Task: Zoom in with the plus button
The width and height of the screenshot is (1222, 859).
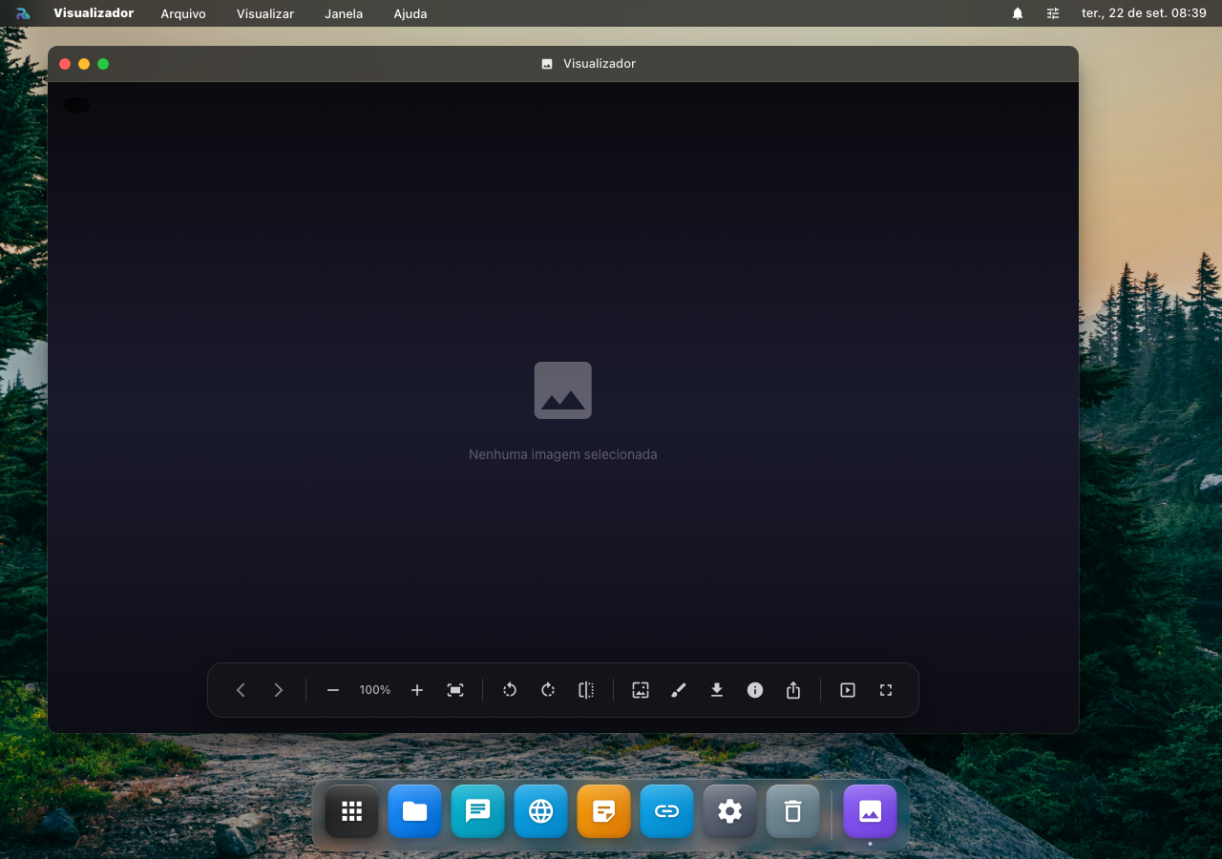Action: coord(417,690)
